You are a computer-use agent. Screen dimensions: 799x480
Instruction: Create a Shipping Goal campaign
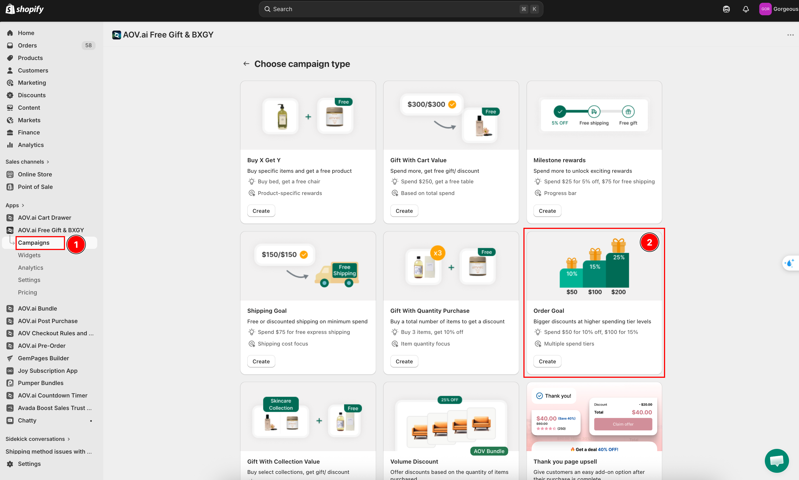261,361
